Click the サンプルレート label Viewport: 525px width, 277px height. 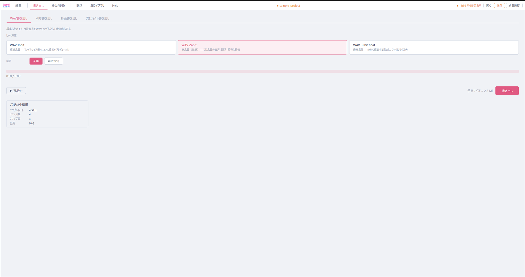tap(17, 110)
